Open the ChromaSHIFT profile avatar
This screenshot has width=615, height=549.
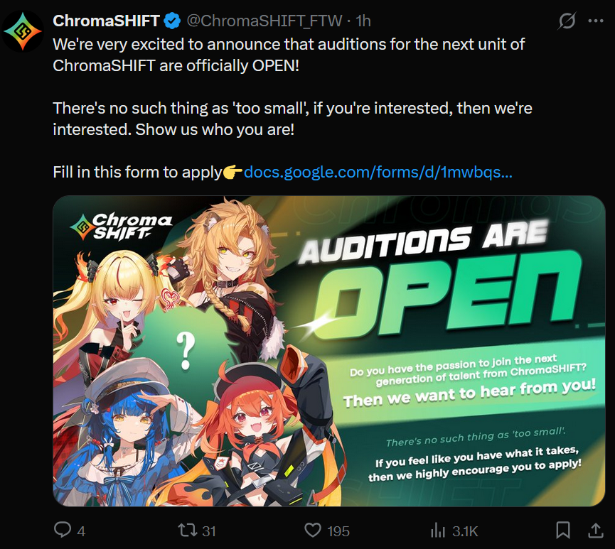(23, 31)
